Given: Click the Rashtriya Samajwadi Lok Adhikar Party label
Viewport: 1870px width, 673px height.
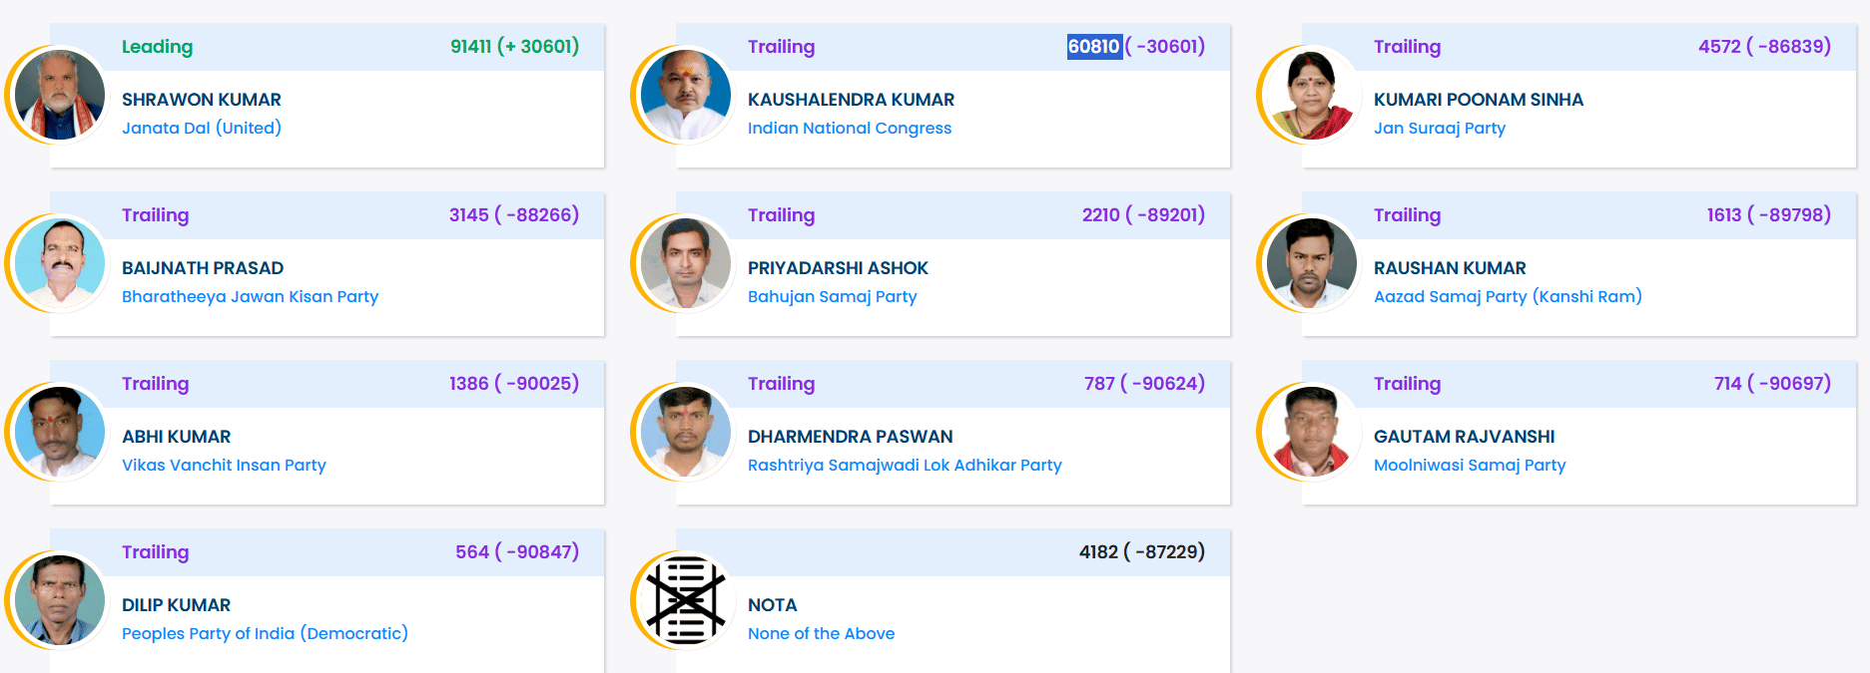Looking at the screenshot, I should (x=905, y=465).
